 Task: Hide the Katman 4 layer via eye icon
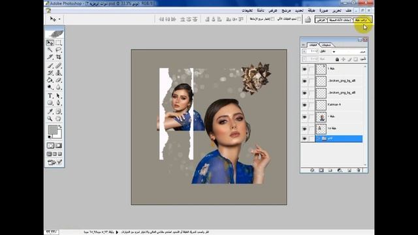tap(304, 104)
